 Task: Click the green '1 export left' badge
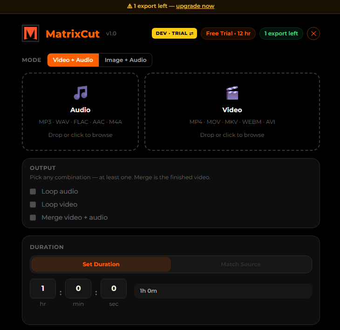281,34
